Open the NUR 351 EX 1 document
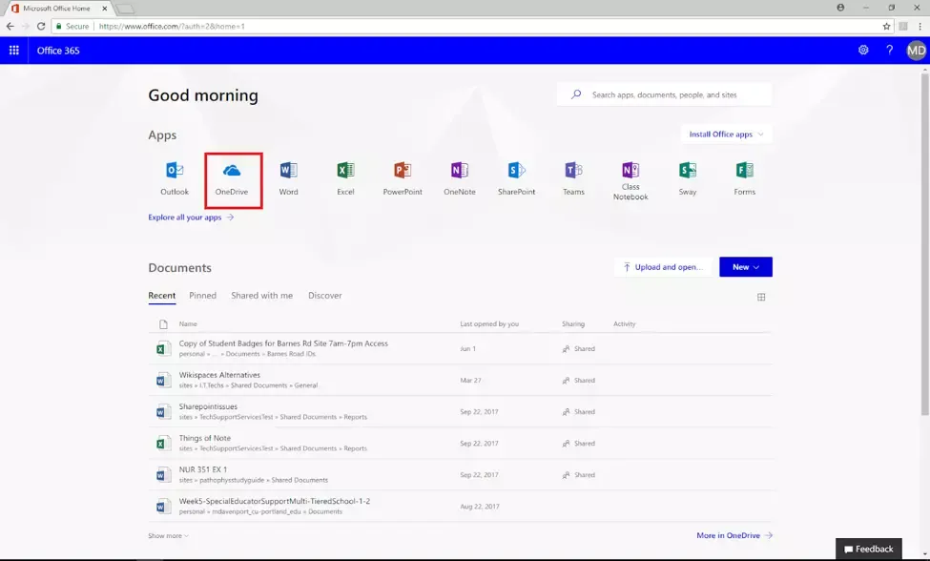 [203, 469]
